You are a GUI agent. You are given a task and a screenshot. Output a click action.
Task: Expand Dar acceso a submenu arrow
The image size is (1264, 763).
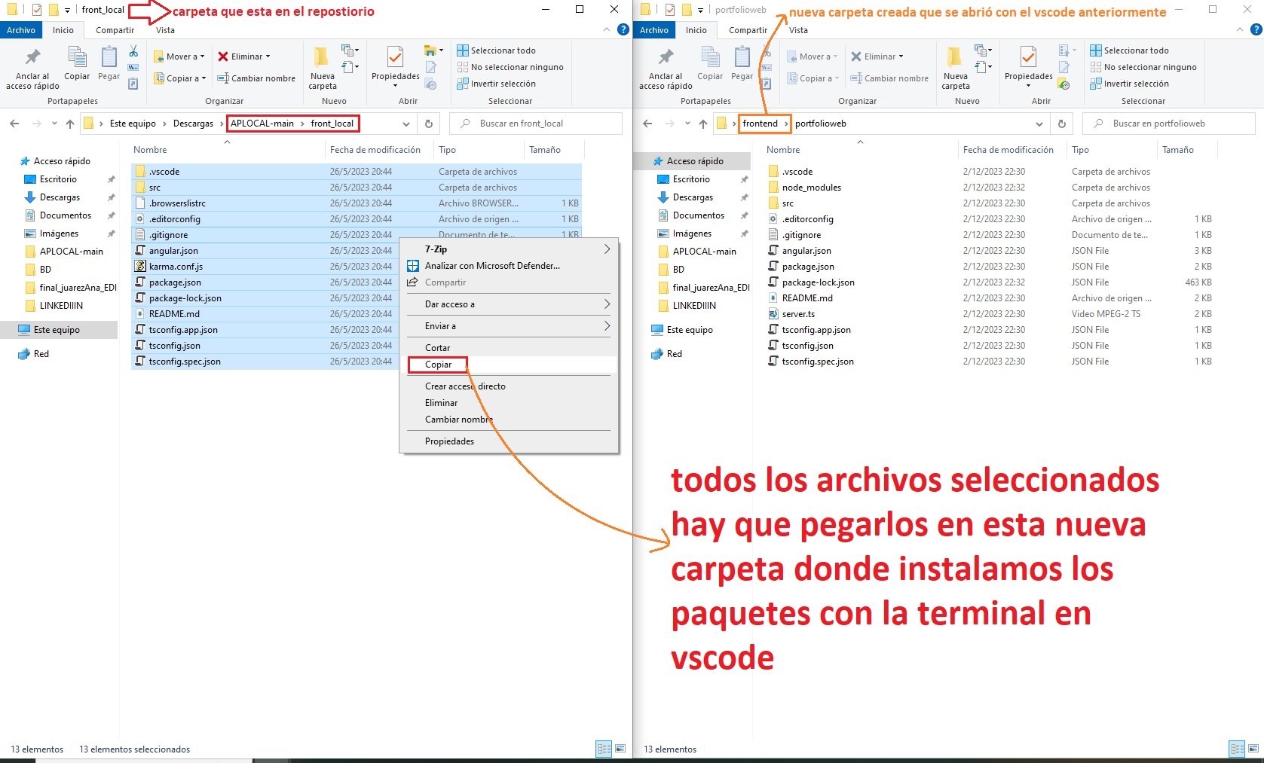607,304
